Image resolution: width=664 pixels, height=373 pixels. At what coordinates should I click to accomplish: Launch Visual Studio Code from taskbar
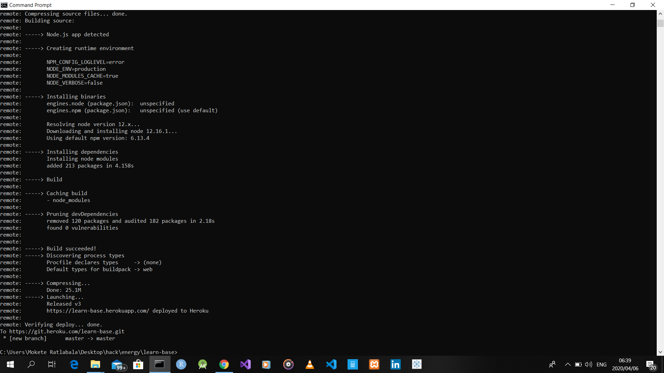(x=331, y=364)
